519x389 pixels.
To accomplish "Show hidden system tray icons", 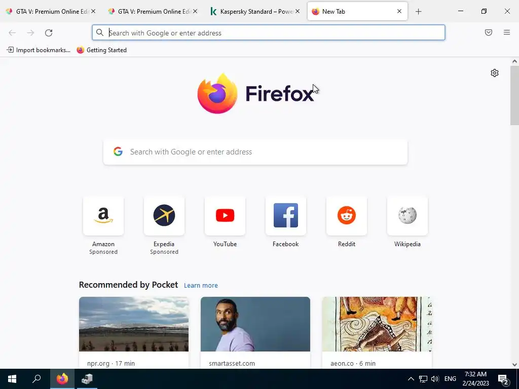I will [x=411, y=379].
